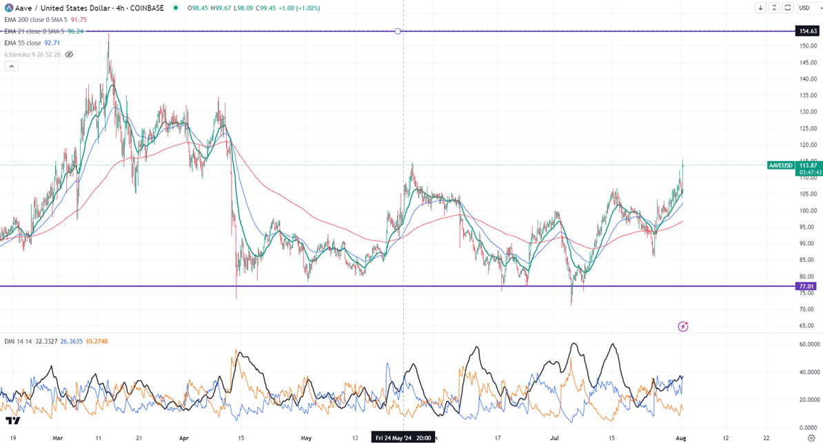Image resolution: width=823 pixels, height=443 pixels.
Task: Click the Fri 24 May '24 20:00 time label
Action: pyautogui.click(x=403, y=437)
